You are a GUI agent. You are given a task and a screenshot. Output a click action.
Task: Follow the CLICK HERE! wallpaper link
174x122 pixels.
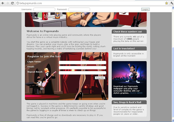pos(136,93)
